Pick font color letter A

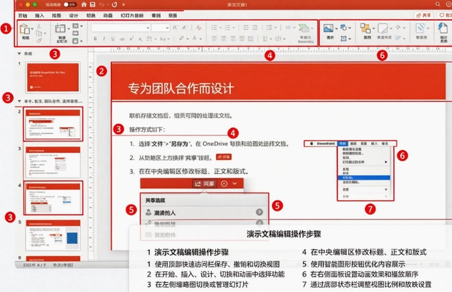click(195, 39)
